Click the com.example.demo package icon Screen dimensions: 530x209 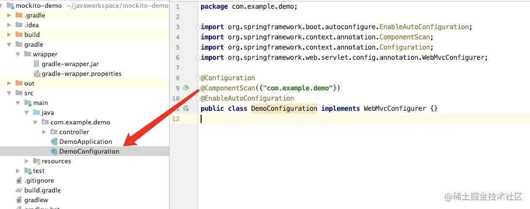[45, 122]
